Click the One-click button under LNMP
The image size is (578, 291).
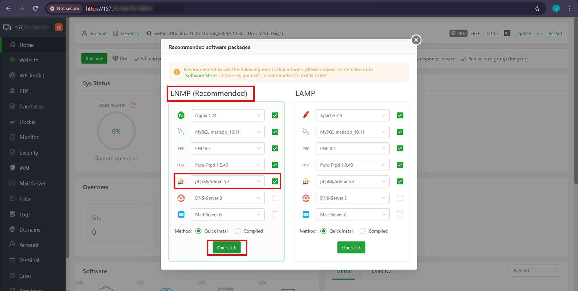[x=227, y=247]
